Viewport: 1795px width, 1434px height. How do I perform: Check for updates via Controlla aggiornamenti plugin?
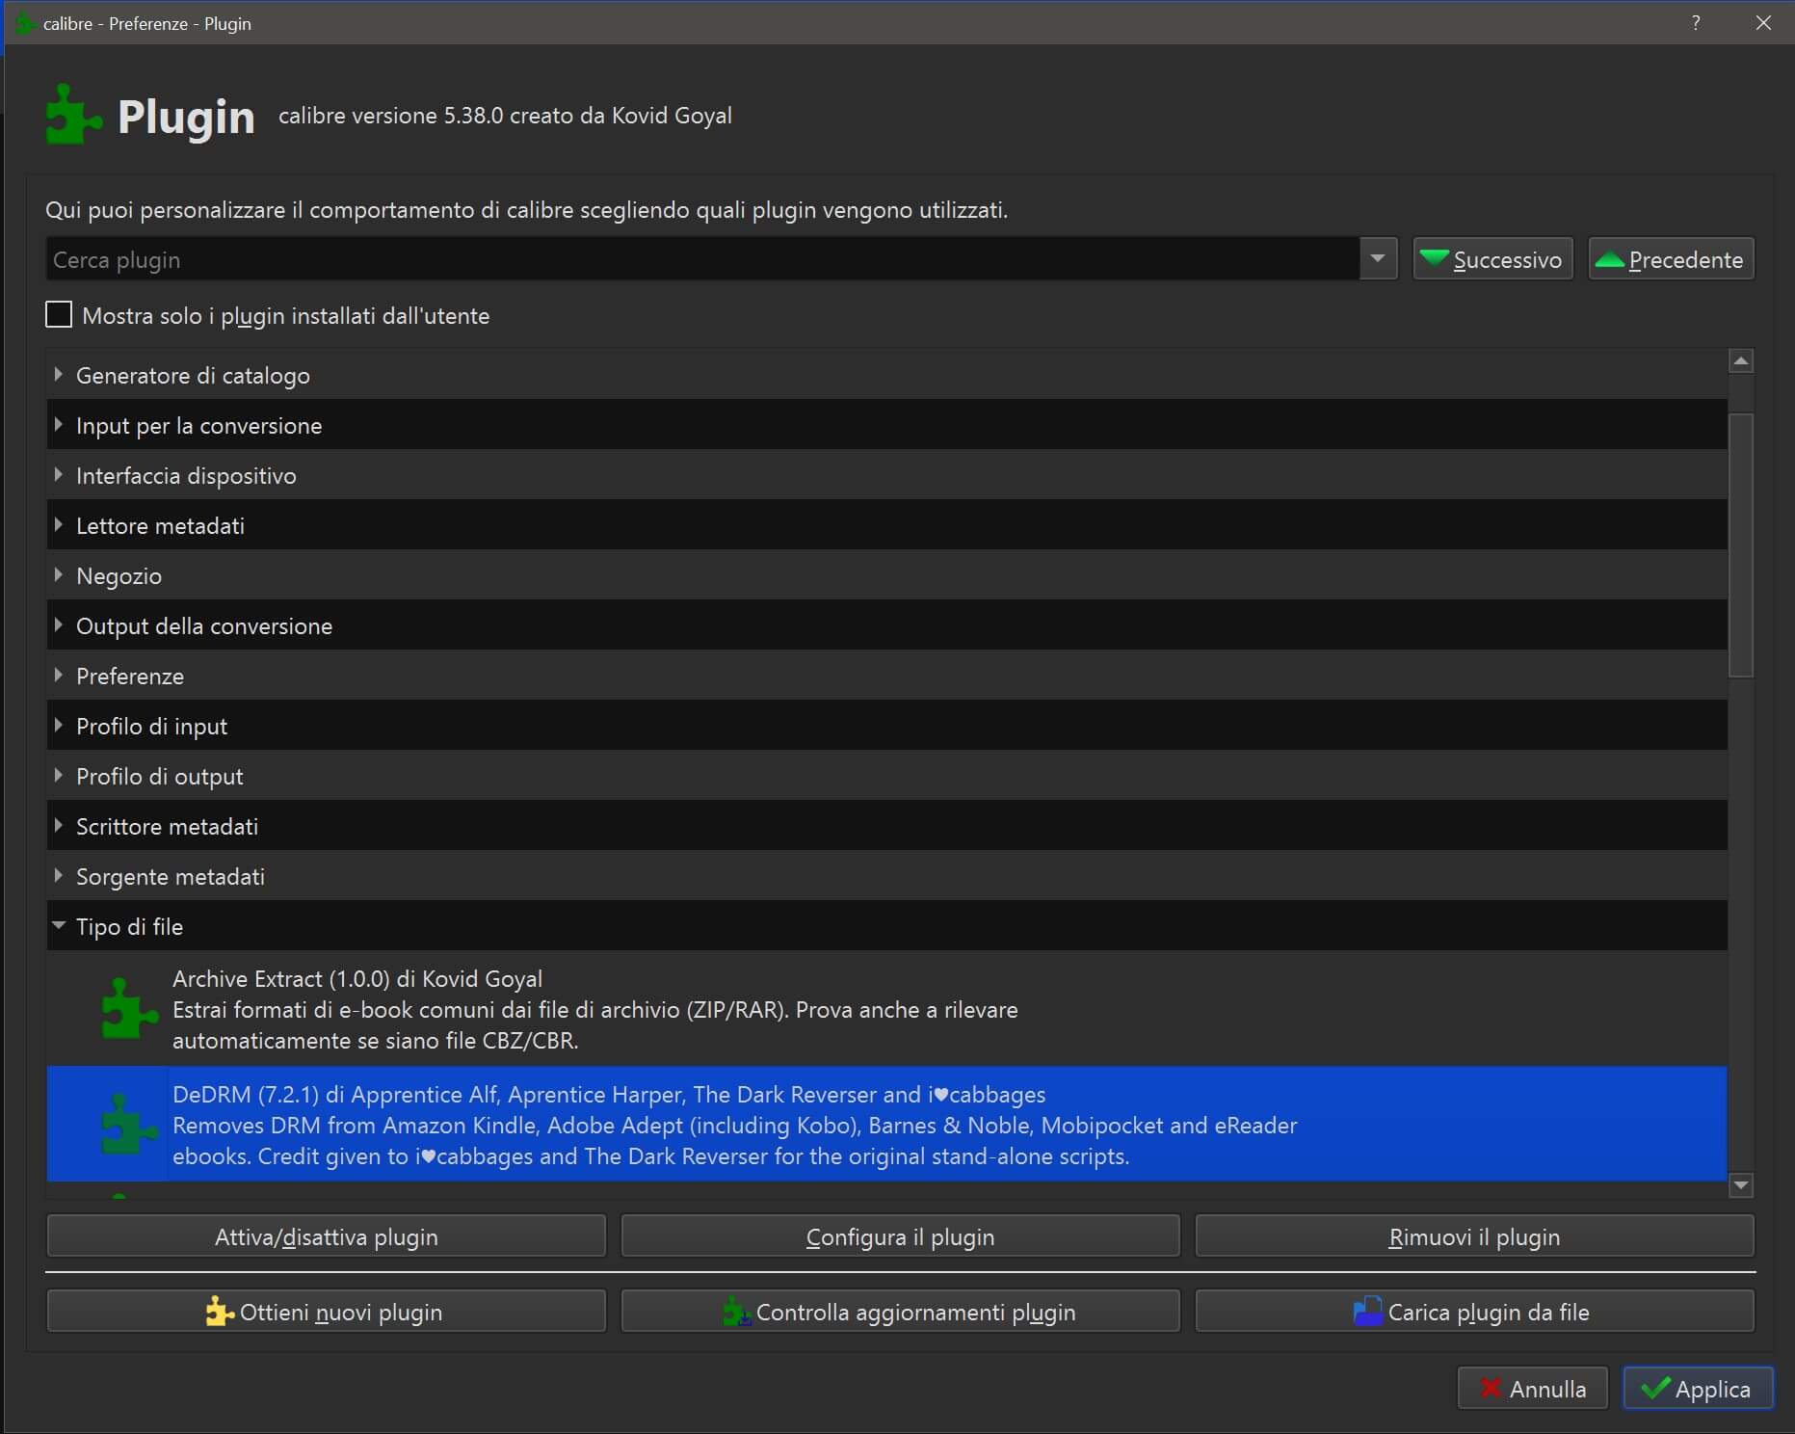900,1312
